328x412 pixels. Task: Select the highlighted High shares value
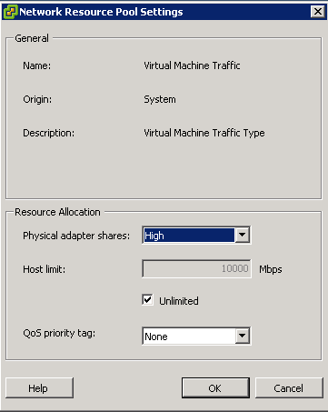(189, 236)
